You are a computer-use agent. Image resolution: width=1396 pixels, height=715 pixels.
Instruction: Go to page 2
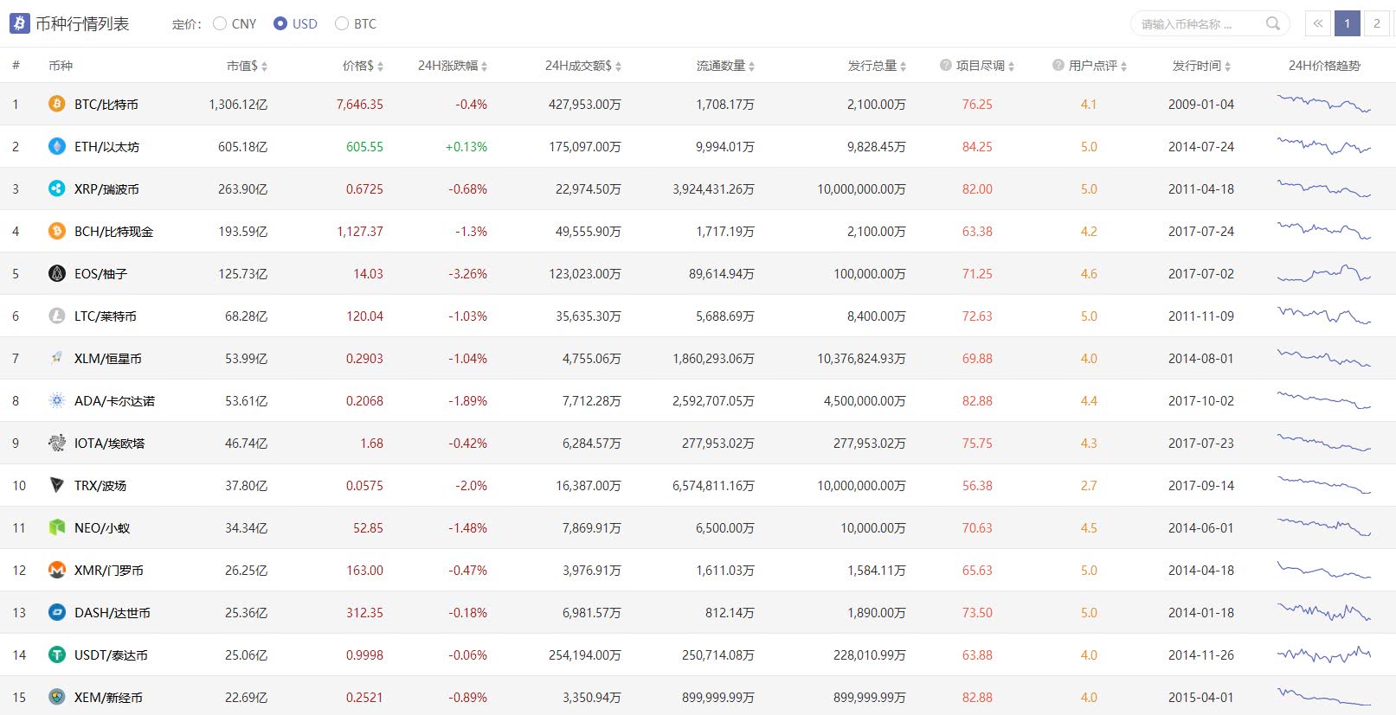click(x=1376, y=23)
